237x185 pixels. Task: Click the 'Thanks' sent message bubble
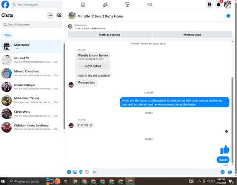(223, 160)
